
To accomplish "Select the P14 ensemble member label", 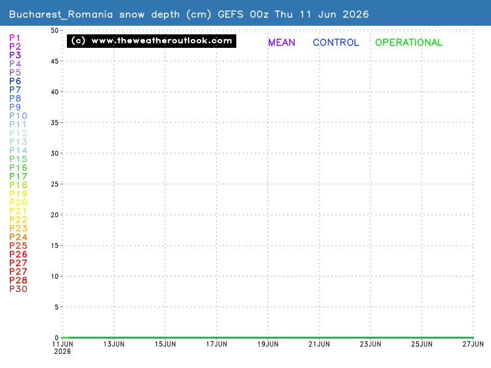I will (18, 150).
